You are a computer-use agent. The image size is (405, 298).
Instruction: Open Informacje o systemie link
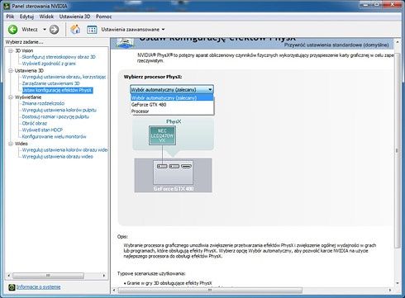coord(38,287)
